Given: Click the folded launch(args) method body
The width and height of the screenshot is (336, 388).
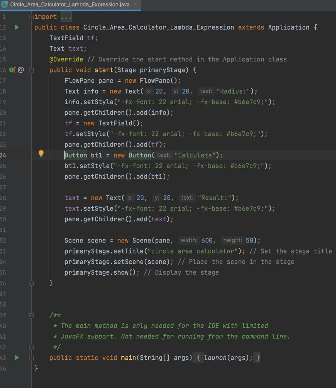Looking at the screenshot, I should point(227,358).
